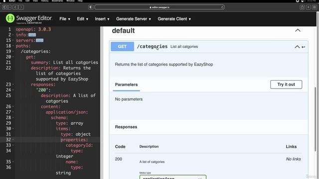This screenshot has height=179, width=319.
Task: Click the 'type: array' code line
Action: (x=70, y=123)
